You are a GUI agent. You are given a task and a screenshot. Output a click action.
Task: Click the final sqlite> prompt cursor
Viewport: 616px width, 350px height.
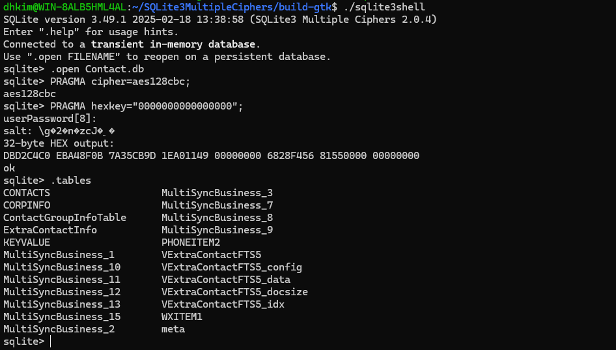click(50, 342)
